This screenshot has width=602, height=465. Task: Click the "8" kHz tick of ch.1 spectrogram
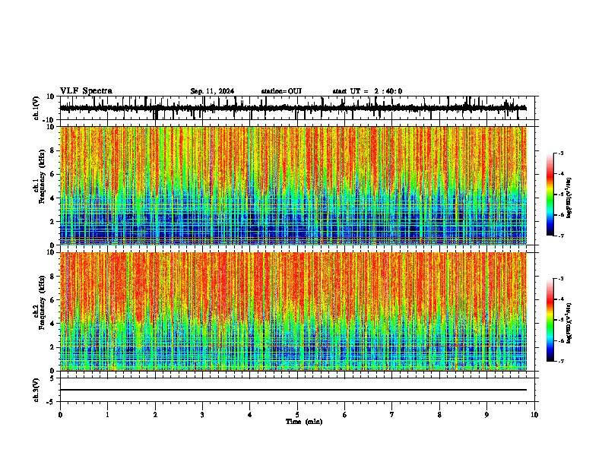(52, 150)
